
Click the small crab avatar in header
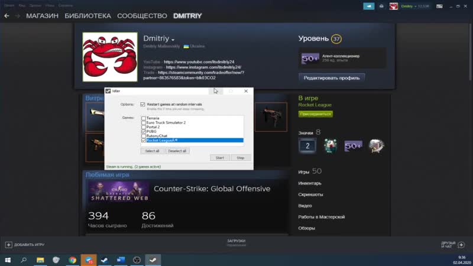pos(393,6)
